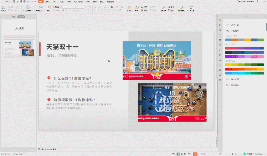The width and height of the screenshot is (267, 156).
Task: Select the first red color scheme strip
Action: pos(244,48)
